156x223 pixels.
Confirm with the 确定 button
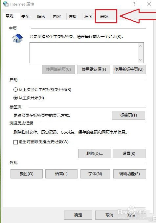pos(78,215)
